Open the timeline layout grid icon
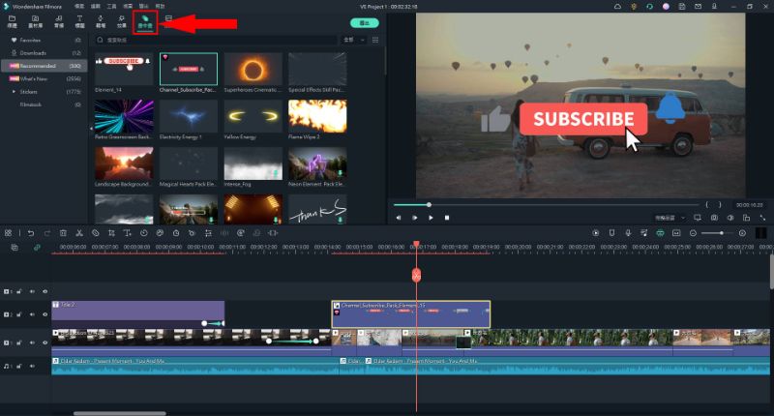The image size is (774, 416). pyautogui.click(x=8, y=233)
